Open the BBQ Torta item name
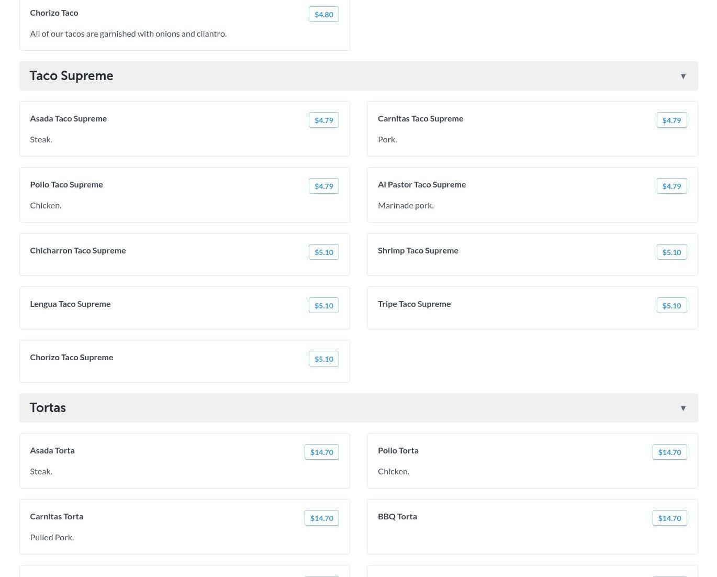 (x=397, y=516)
